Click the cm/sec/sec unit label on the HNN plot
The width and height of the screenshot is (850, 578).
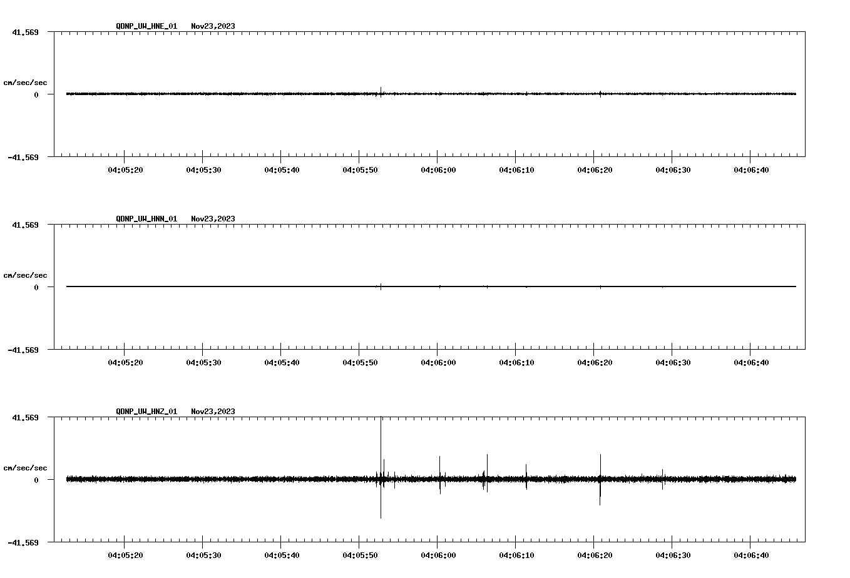pos(25,275)
